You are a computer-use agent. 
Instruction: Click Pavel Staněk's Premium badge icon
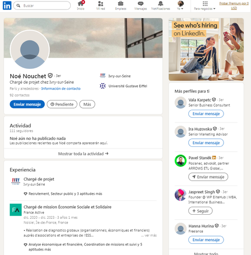pyautogui.click(x=214, y=158)
